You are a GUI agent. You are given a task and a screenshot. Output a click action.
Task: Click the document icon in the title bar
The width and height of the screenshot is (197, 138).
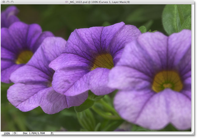[x=66, y=2]
